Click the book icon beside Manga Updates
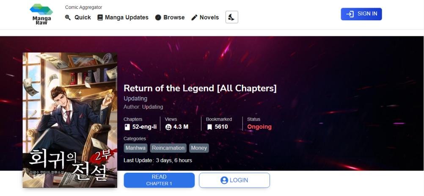The height and width of the screenshot is (196, 424). click(100, 18)
